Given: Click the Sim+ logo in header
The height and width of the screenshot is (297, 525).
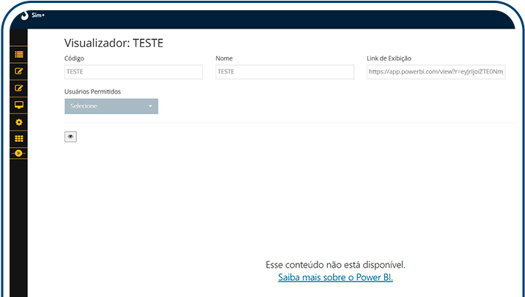Looking at the screenshot, I should click(x=24, y=15).
